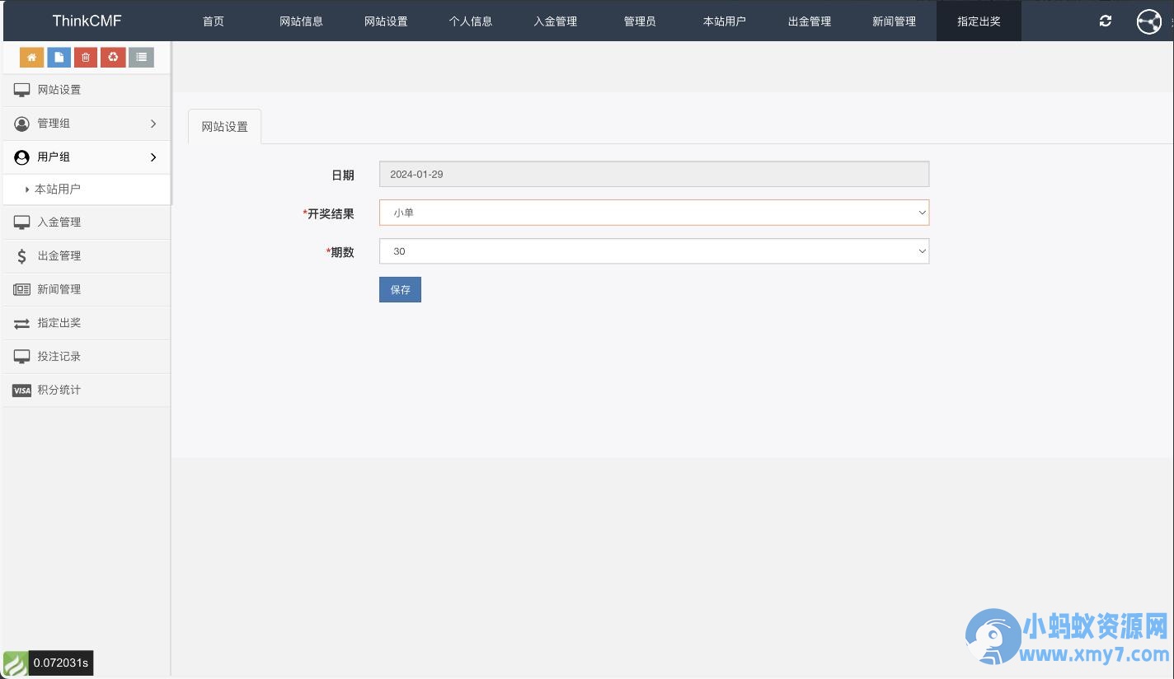Open 投注记录 in sidebar
Image resolution: width=1174 pixels, height=679 pixels.
click(86, 357)
